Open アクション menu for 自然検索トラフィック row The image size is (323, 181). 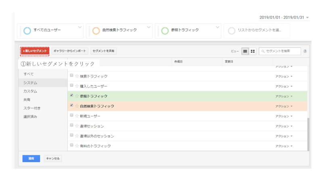click(x=284, y=106)
